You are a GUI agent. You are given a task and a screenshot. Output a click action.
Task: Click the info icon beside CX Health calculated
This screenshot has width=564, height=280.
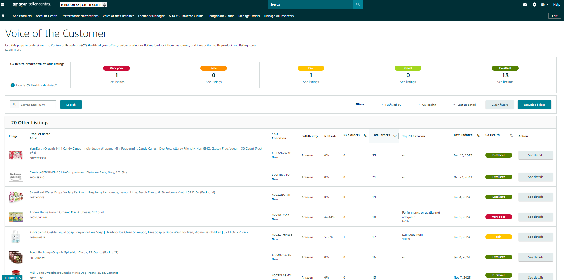(13, 85)
